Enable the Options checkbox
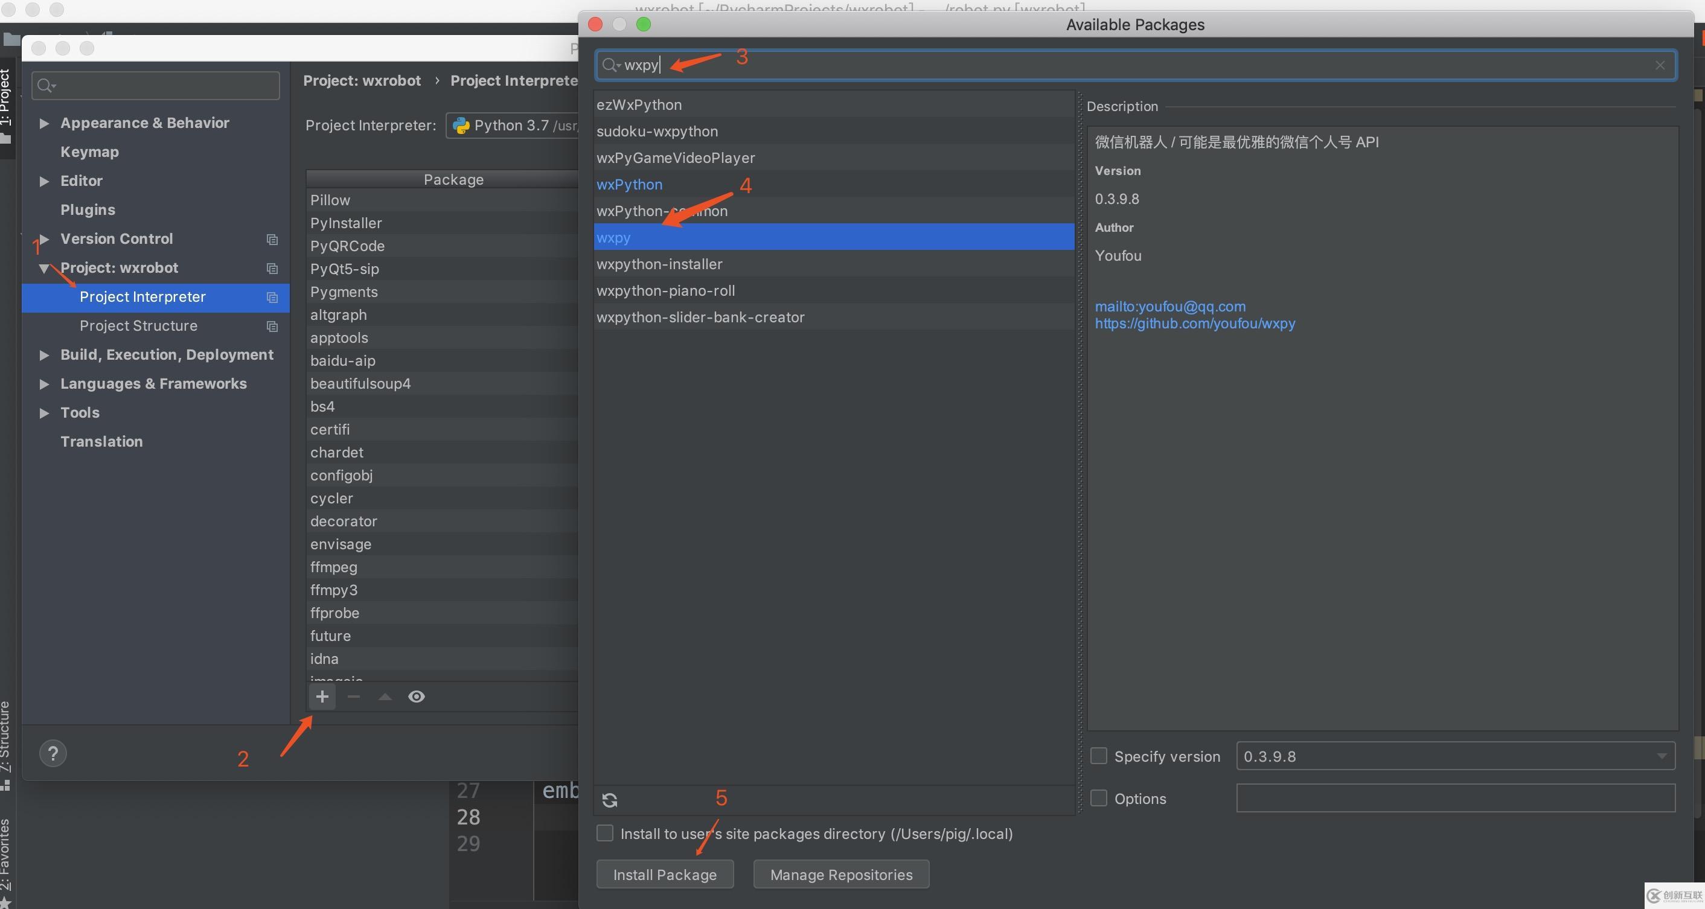This screenshot has height=909, width=1705. (1099, 799)
